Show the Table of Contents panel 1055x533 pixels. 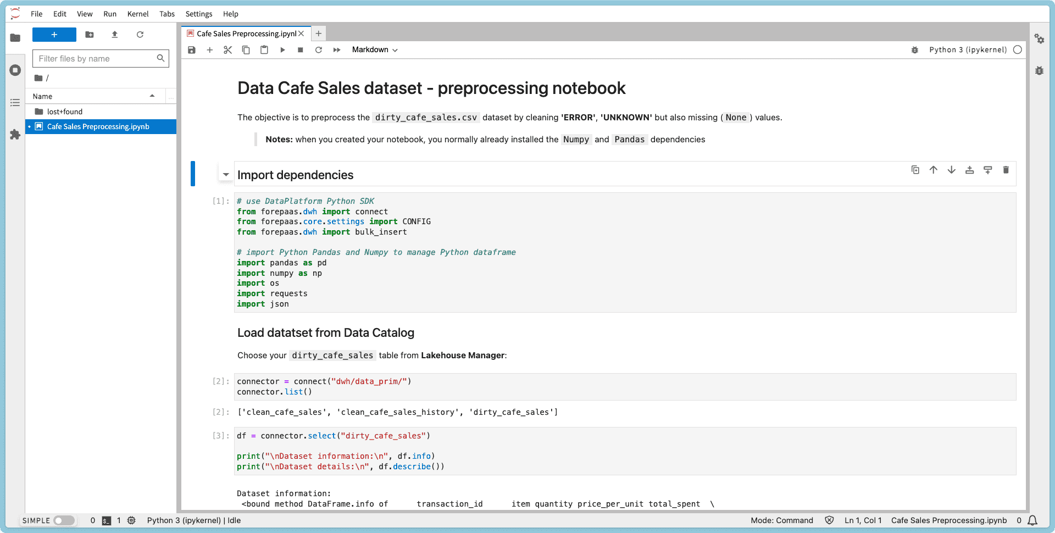(x=15, y=103)
